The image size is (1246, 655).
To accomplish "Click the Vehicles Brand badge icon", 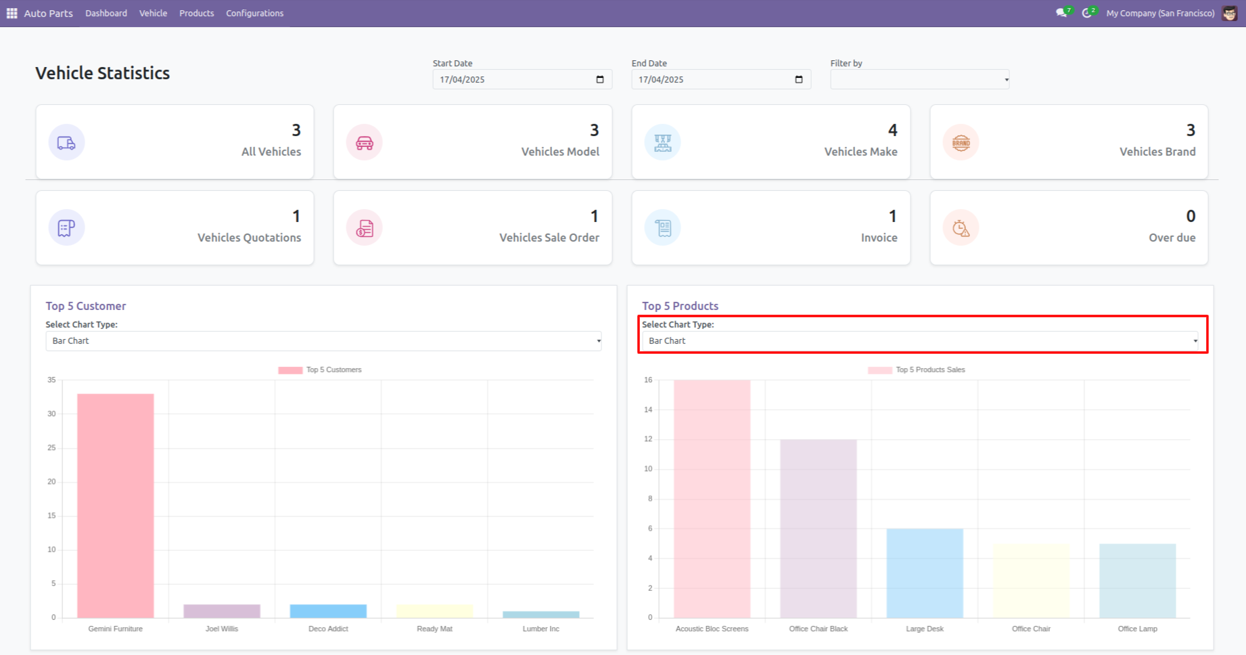I will [961, 143].
